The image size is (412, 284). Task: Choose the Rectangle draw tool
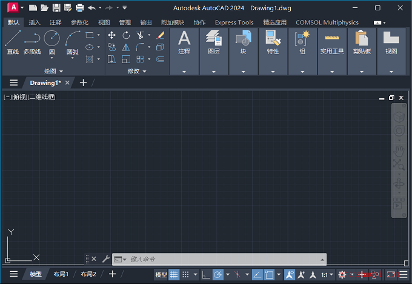[x=89, y=35]
